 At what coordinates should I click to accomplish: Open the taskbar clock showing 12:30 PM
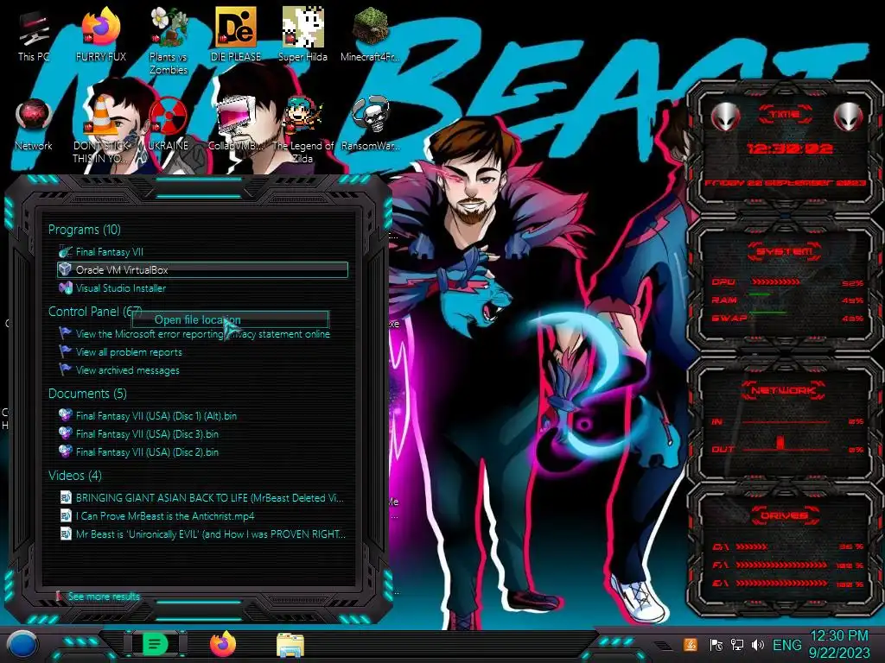point(839,644)
